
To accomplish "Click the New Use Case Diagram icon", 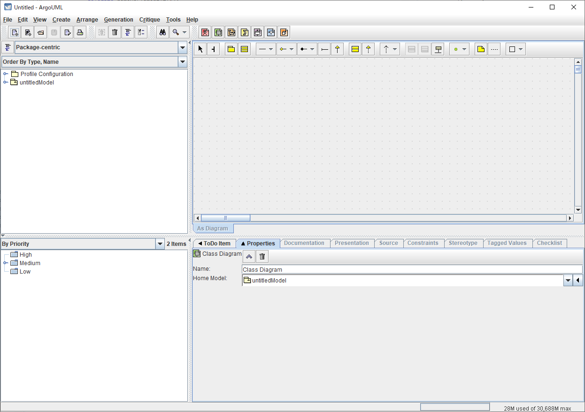I will coord(205,32).
